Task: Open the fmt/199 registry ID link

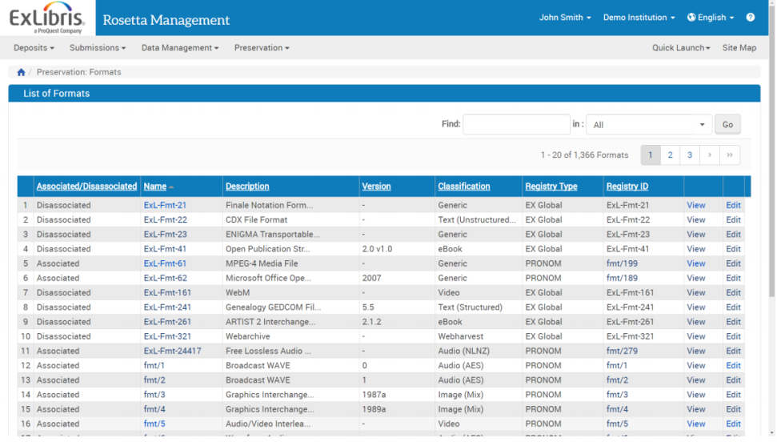Action: [622, 263]
